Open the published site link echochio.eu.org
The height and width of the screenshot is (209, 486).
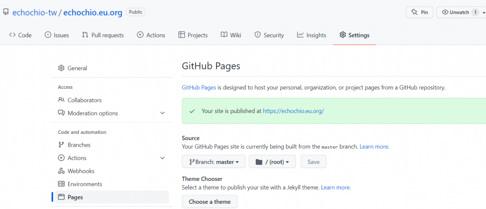293,111
